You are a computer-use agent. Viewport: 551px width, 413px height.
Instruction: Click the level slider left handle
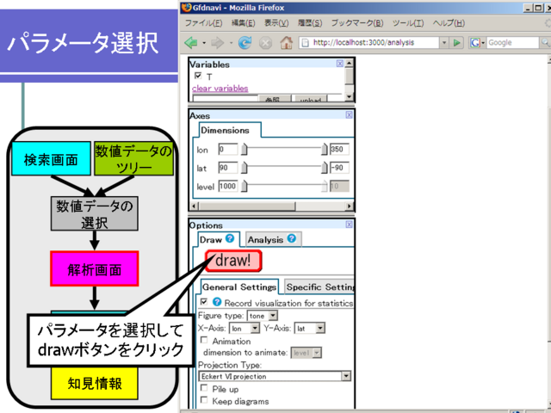point(245,186)
